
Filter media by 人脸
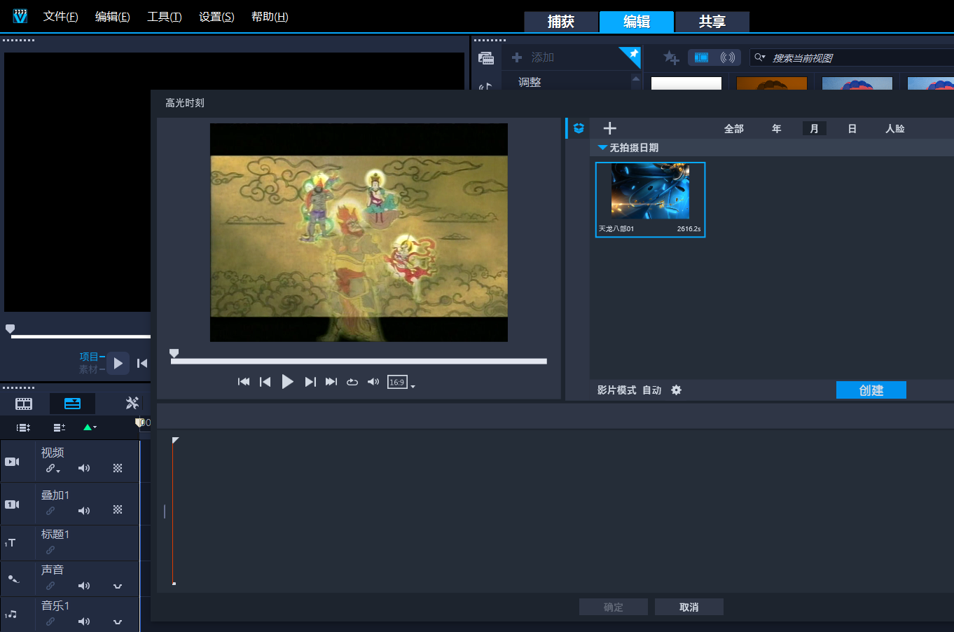point(895,129)
